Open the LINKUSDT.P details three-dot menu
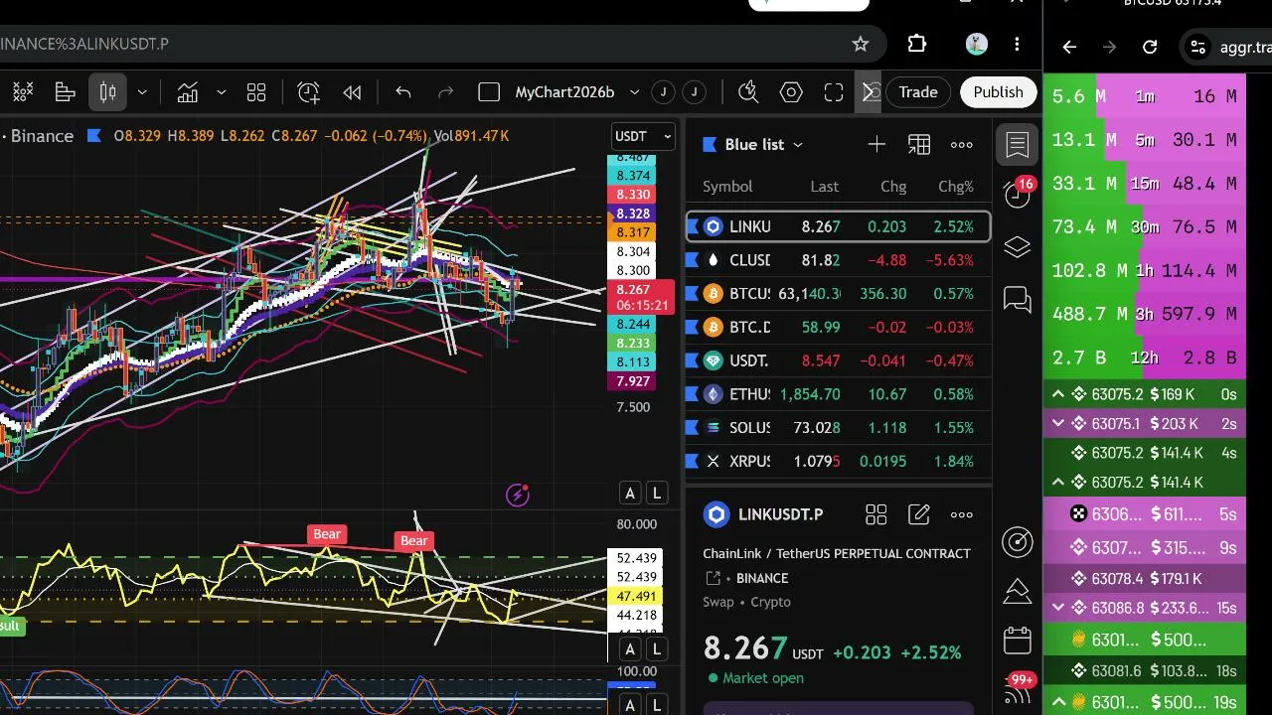1272x715 pixels. (962, 514)
